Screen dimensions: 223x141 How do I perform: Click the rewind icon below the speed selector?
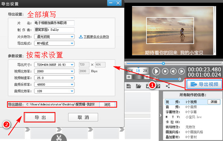[x=129, y=77]
